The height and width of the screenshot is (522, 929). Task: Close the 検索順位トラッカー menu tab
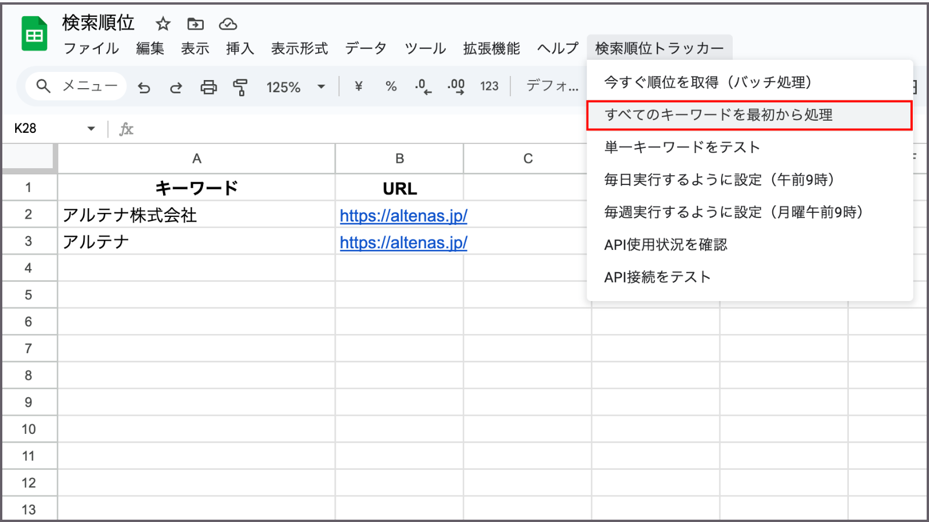(x=660, y=48)
